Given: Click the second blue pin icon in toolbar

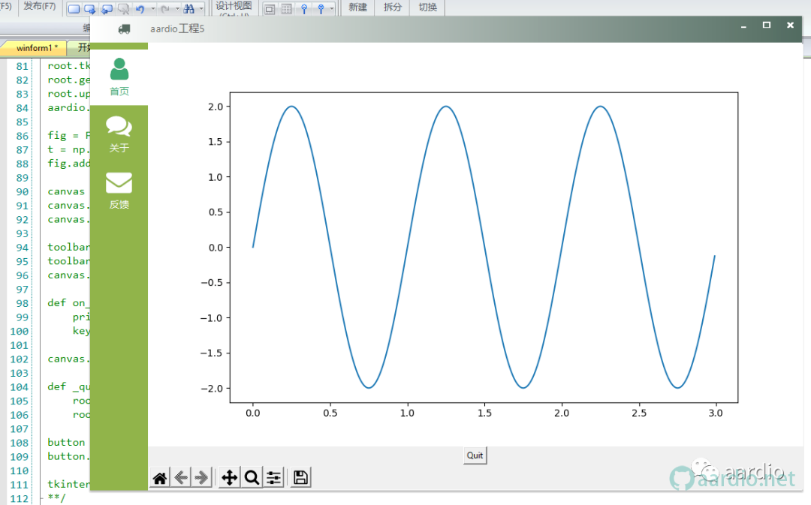Looking at the screenshot, I should [321, 9].
